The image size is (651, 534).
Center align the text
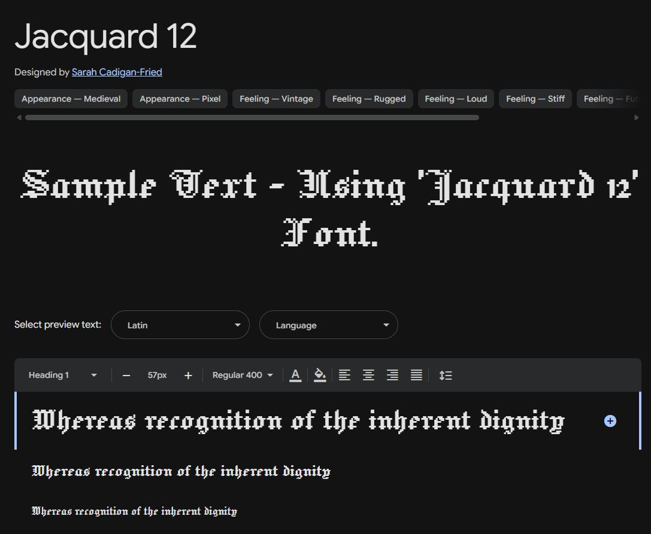point(368,375)
